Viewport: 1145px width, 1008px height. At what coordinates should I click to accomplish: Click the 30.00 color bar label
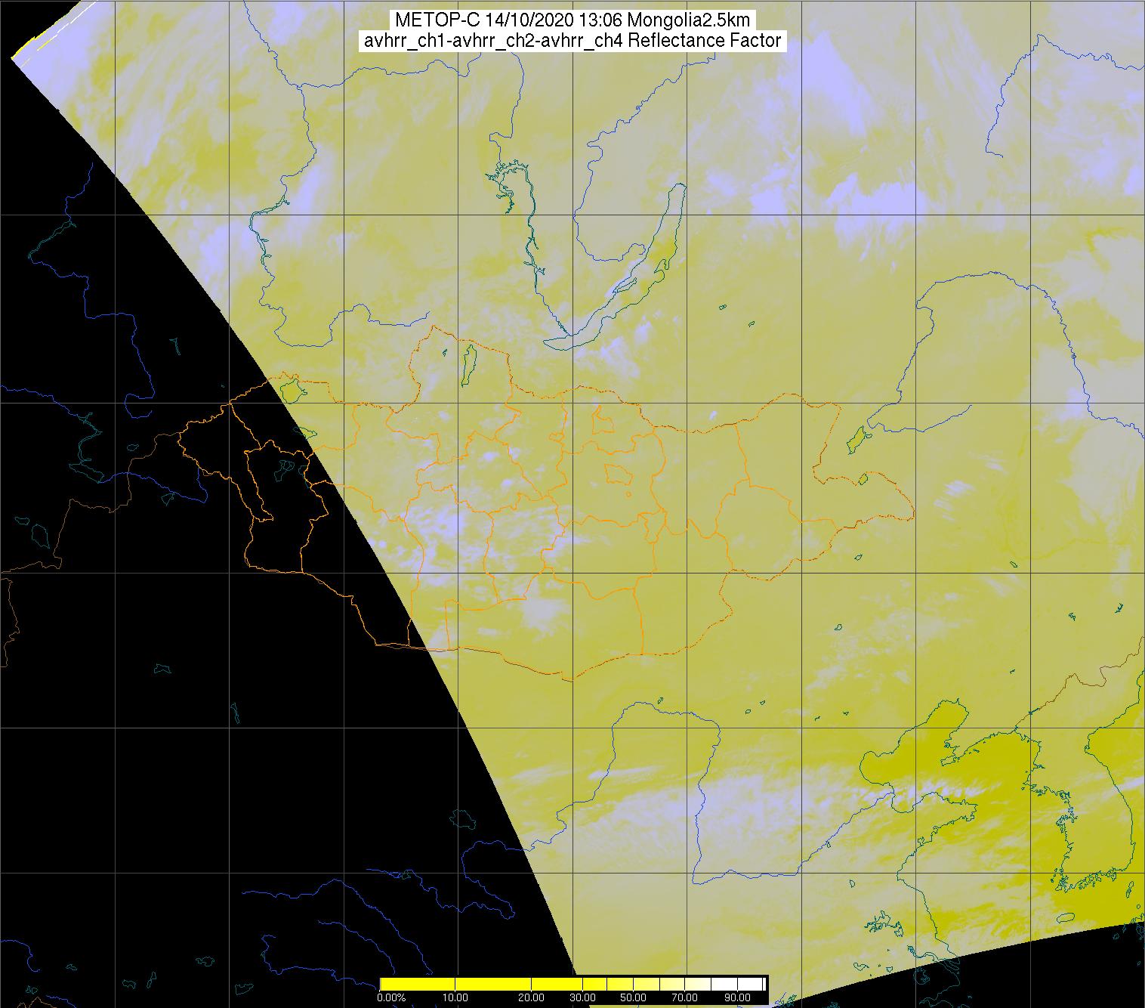583,997
